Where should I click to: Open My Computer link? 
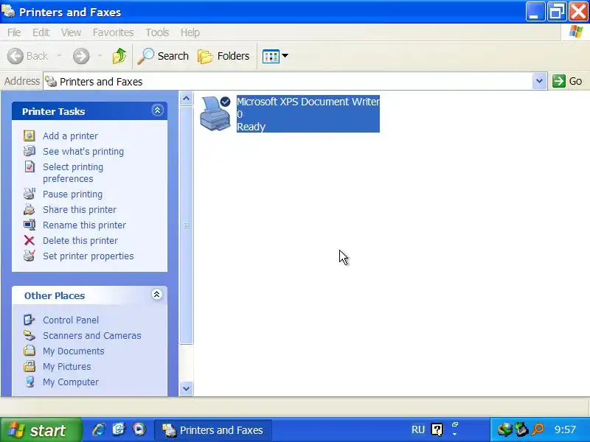70,382
